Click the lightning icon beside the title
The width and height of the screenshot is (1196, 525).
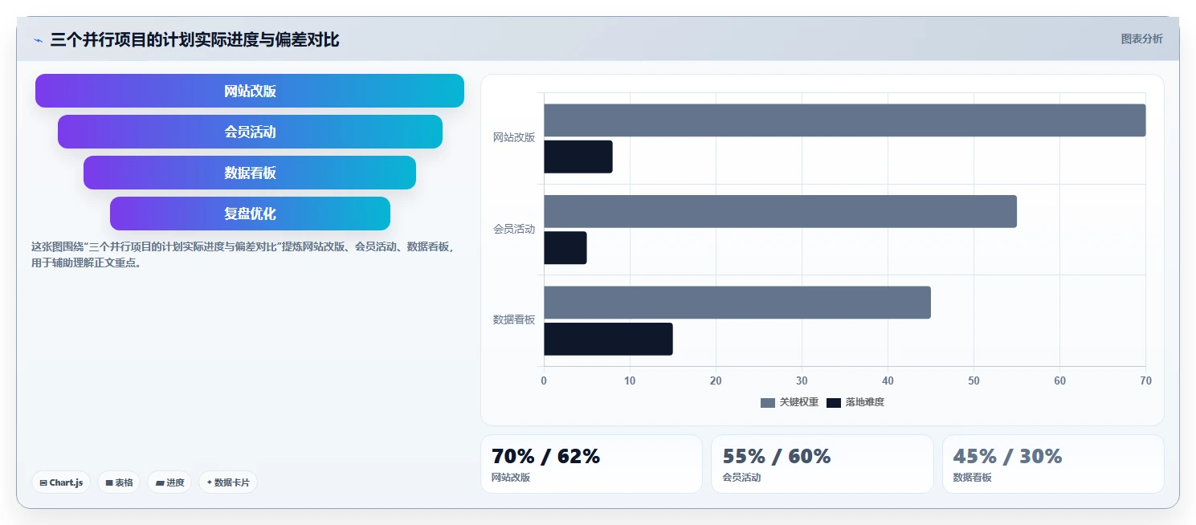click(x=38, y=40)
